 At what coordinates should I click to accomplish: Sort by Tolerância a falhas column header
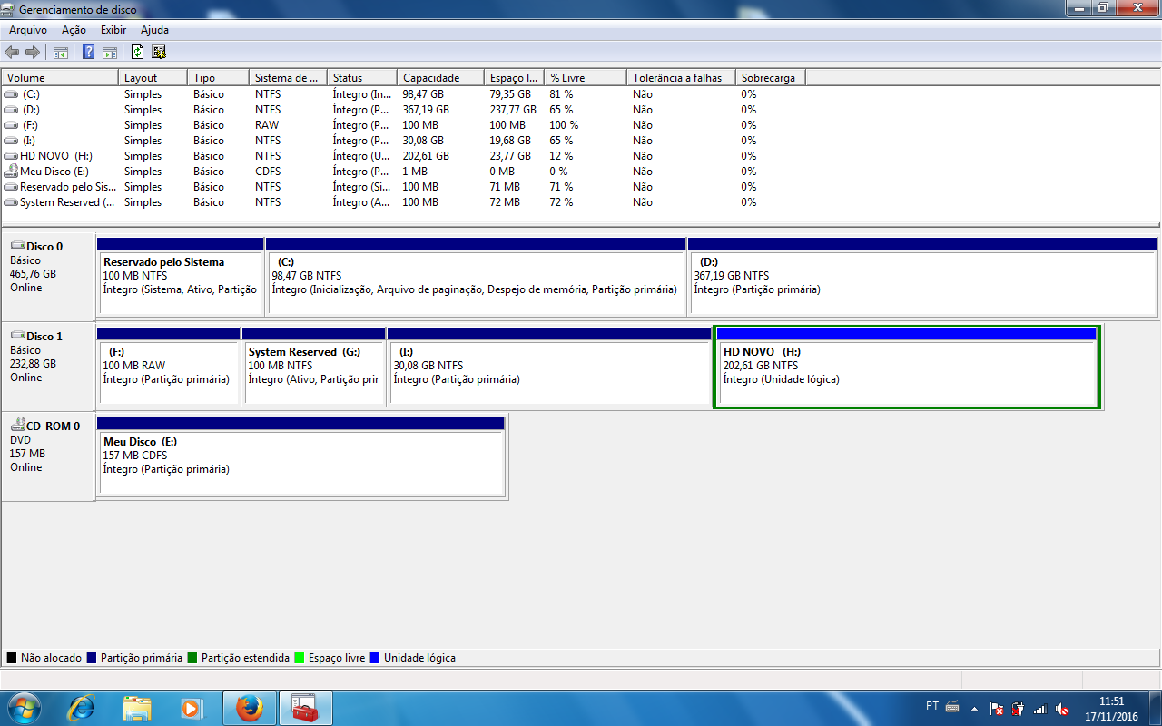point(681,78)
